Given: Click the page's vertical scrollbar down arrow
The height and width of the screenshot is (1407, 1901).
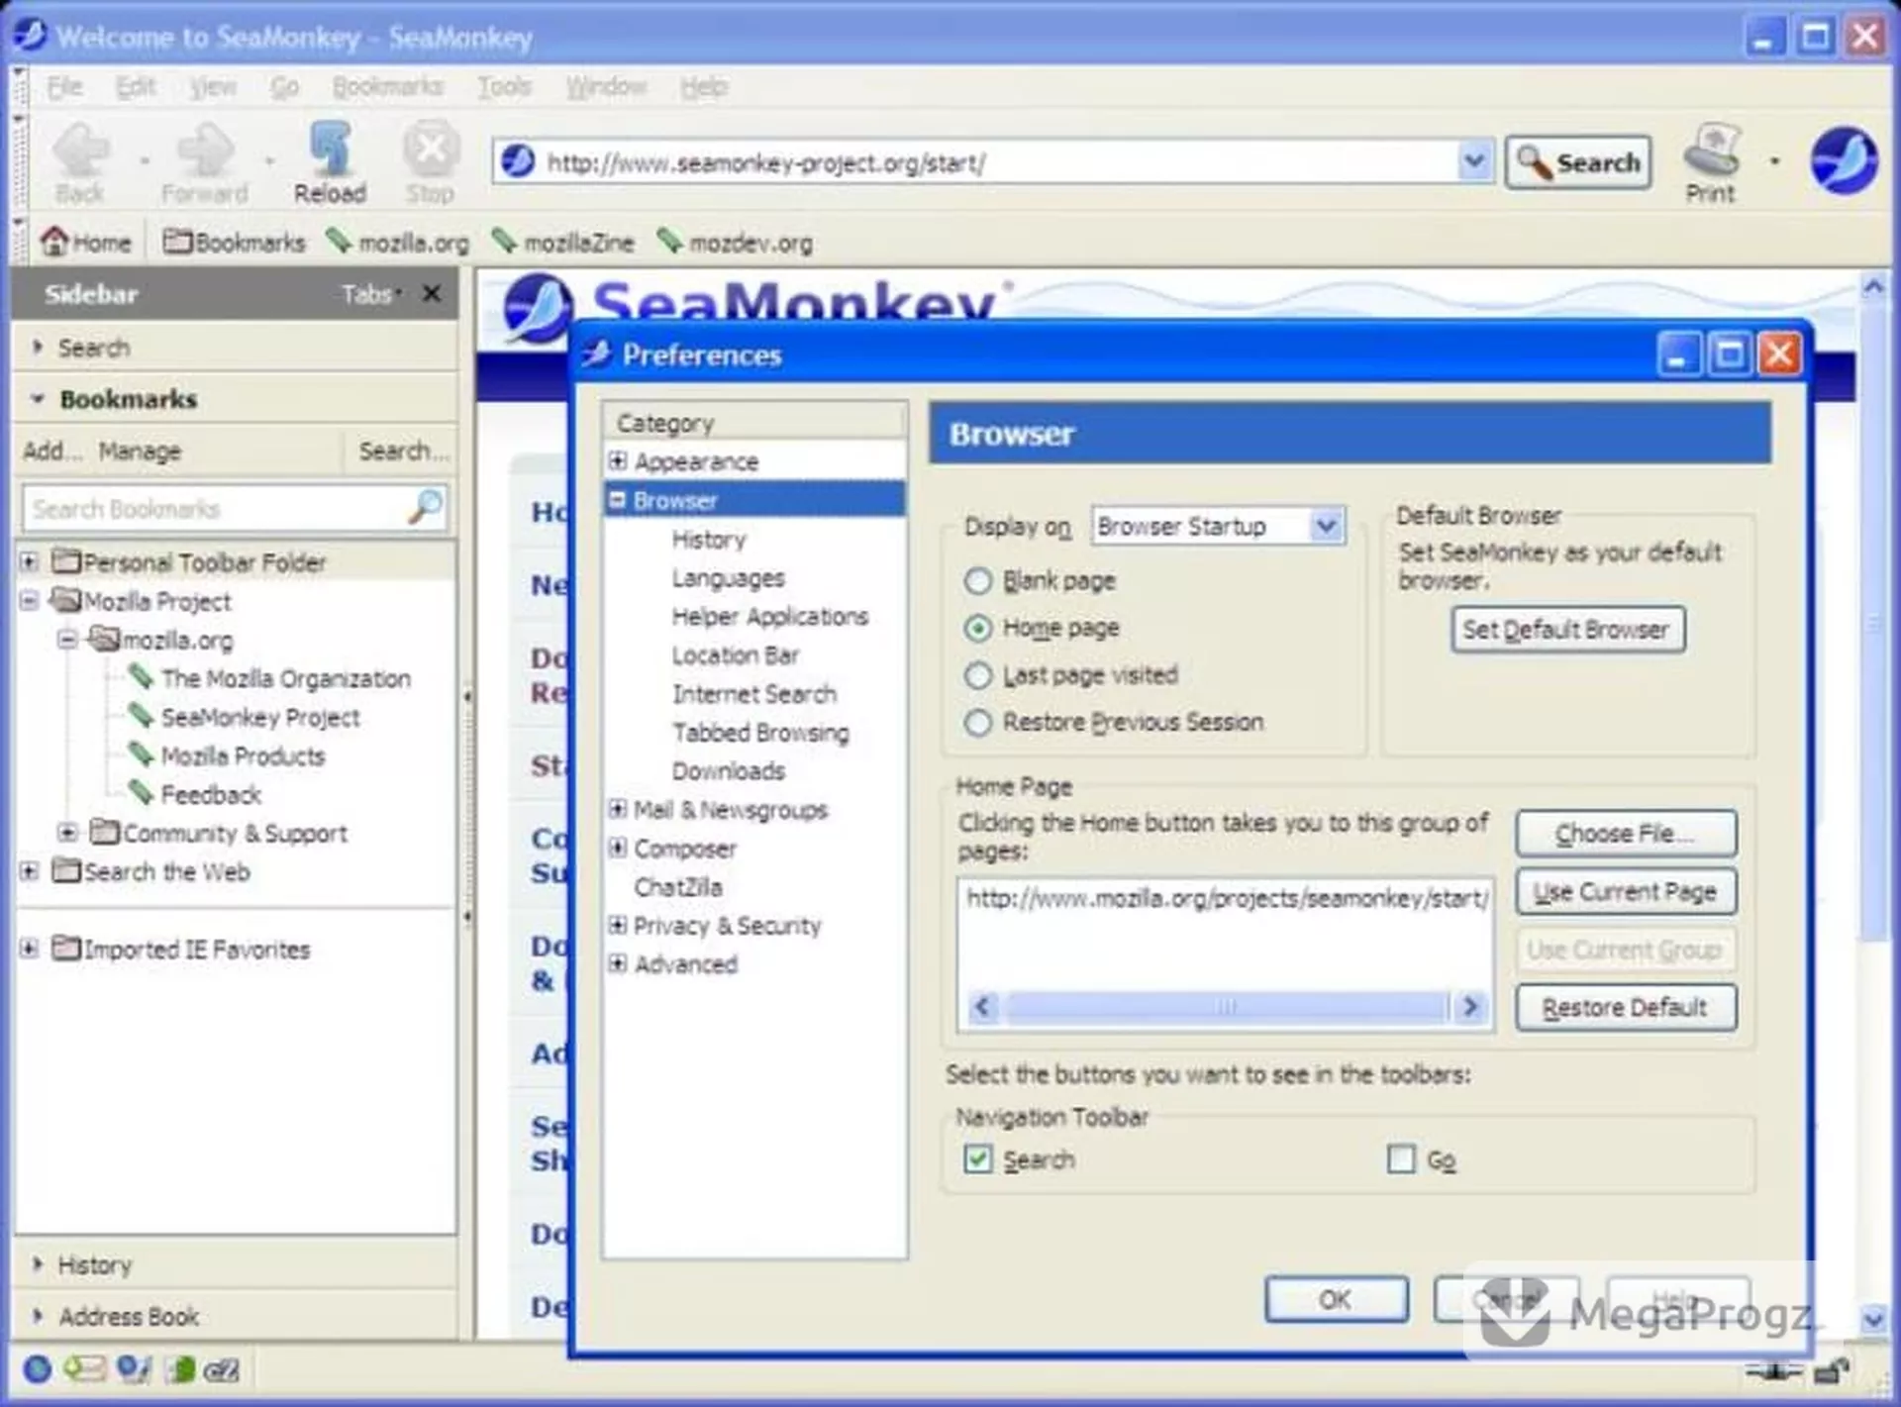Looking at the screenshot, I should (x=1873, y=1320).
